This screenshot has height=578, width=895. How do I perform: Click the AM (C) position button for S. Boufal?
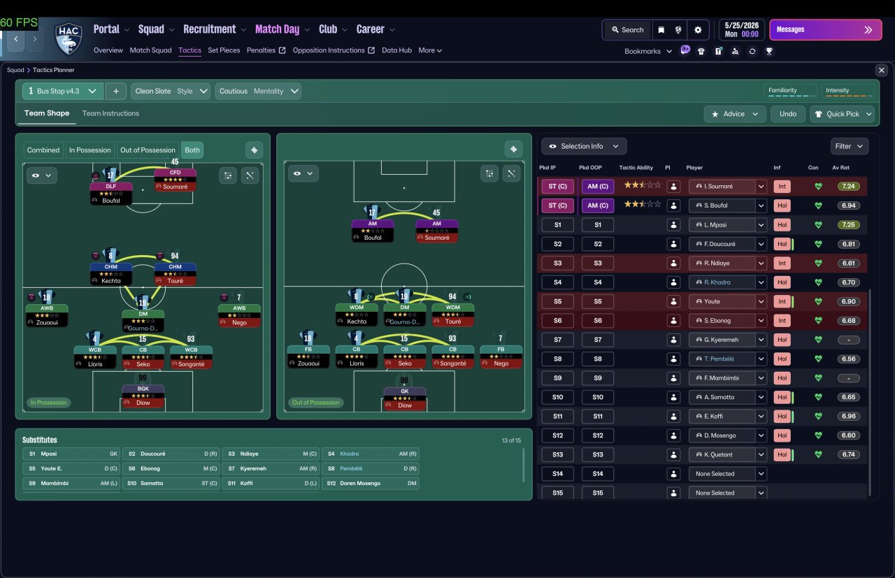click(x=598, y=205)
